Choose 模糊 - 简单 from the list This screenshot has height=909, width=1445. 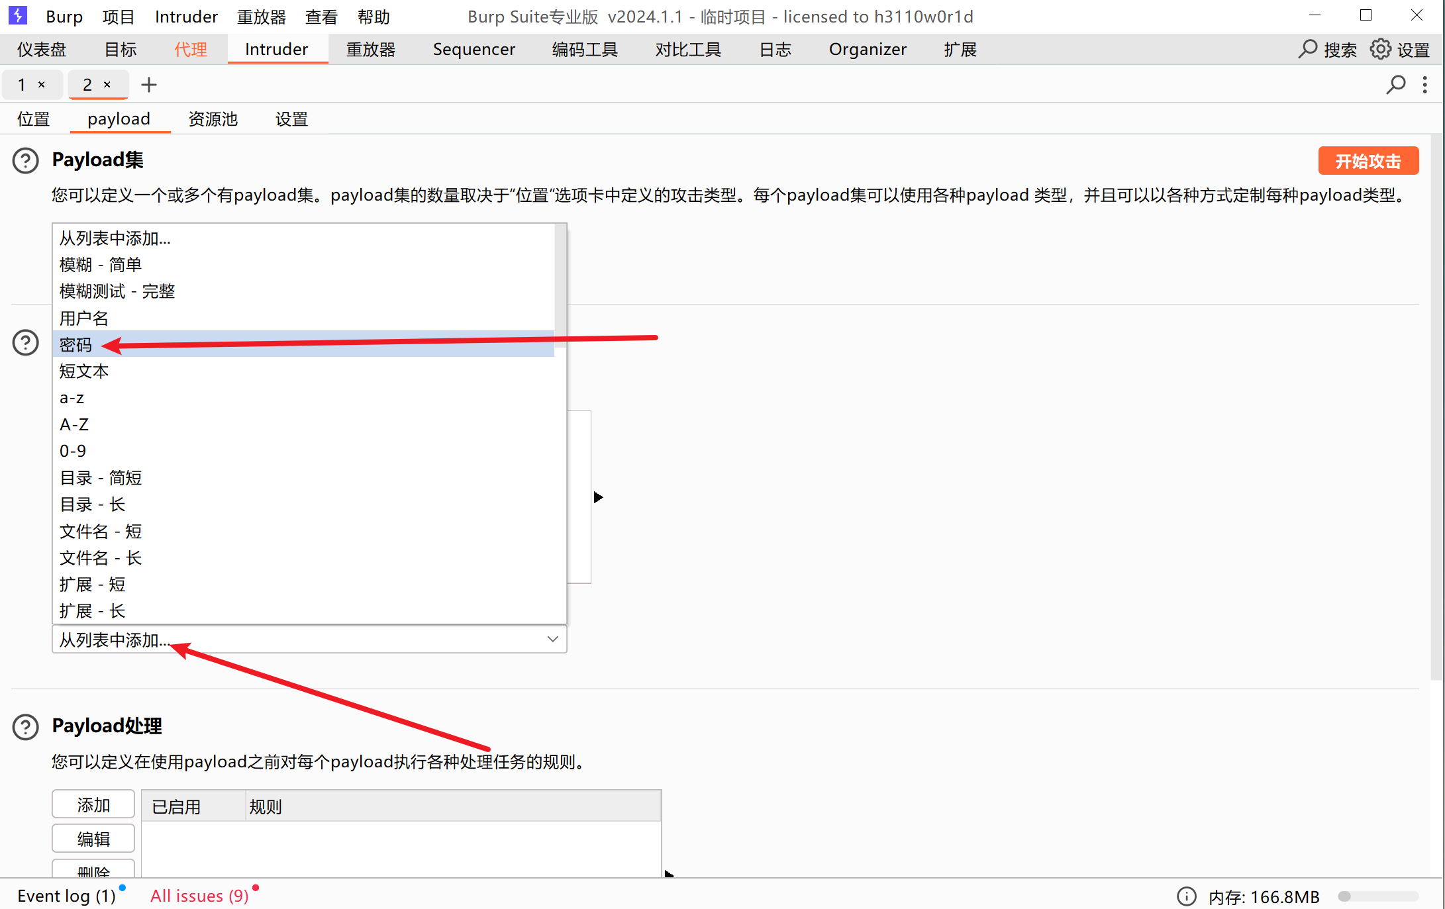click(303, 265)
